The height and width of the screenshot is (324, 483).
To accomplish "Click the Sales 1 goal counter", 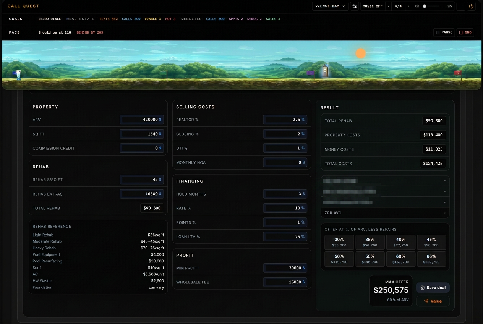I will coord(273,19).
